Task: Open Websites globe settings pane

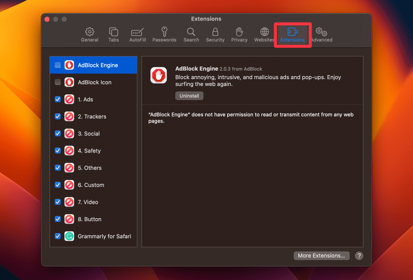Action: click(264, 35)
